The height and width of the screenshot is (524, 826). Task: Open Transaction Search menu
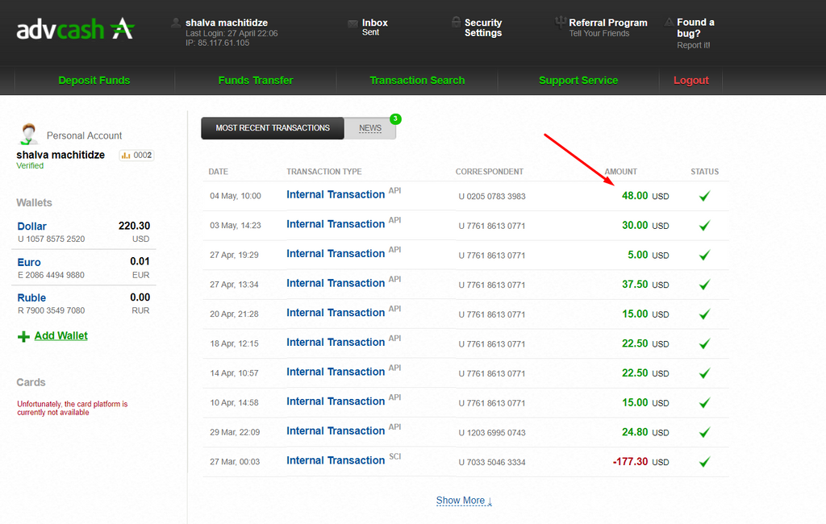tap(417, 80)
